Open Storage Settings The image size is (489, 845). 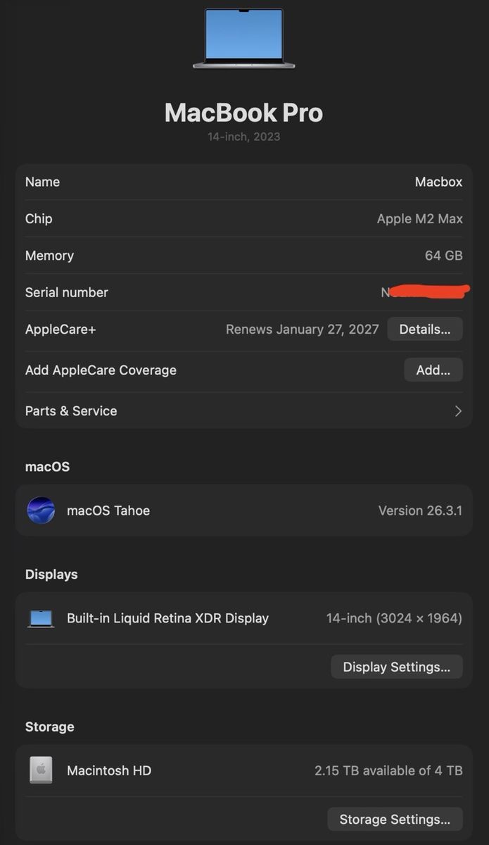point(395,819)
